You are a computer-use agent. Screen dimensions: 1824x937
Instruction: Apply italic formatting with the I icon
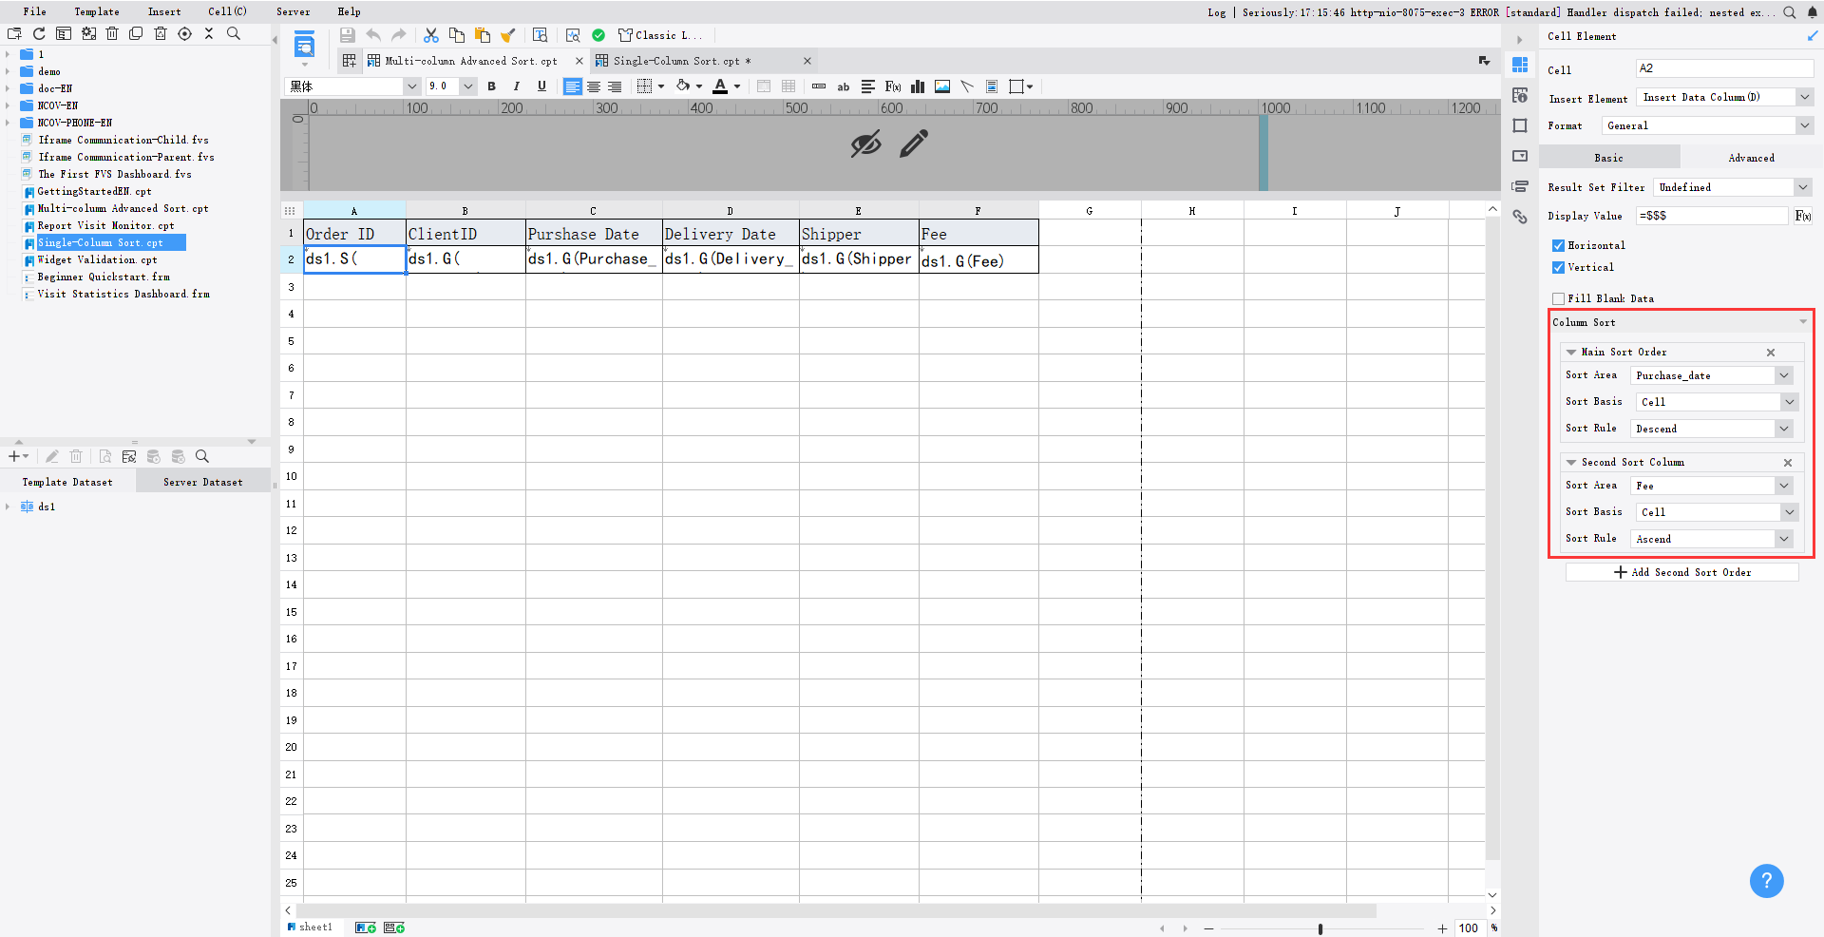click(517, 86)
